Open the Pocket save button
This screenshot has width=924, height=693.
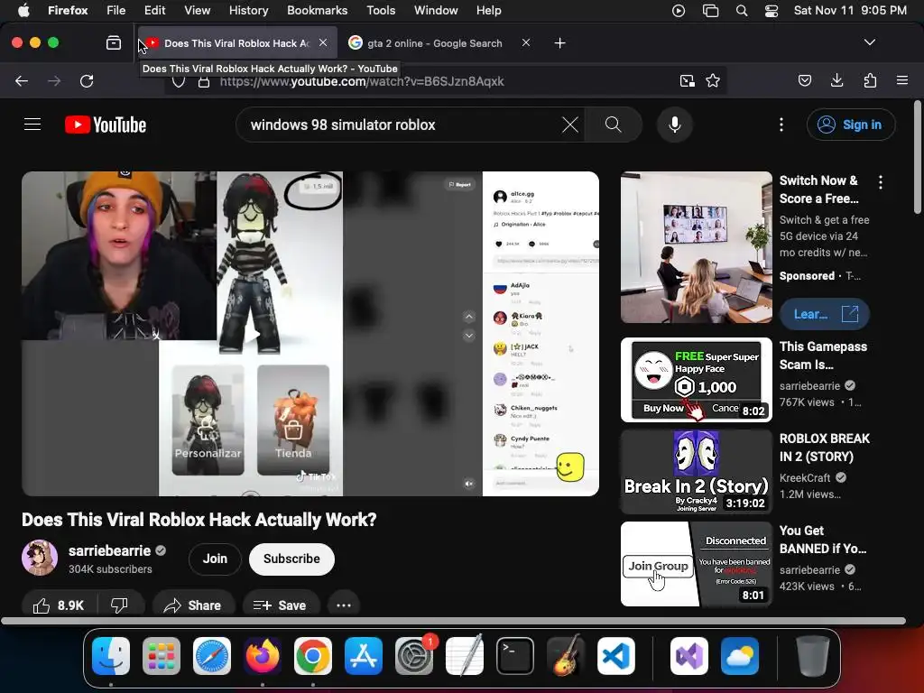tap(804, 80)
